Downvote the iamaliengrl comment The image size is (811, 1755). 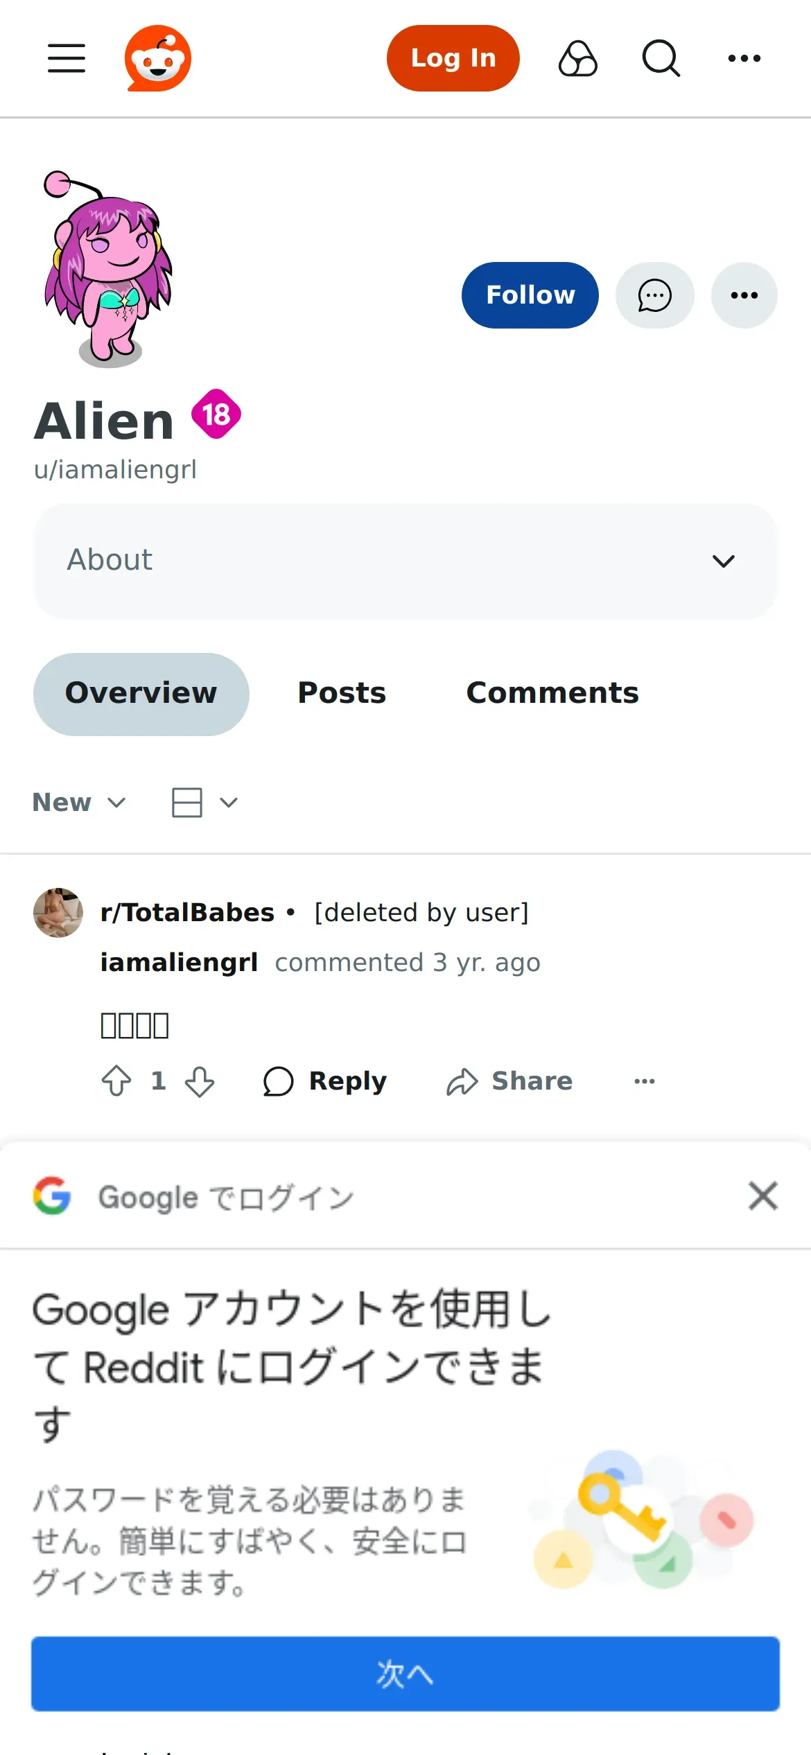click(x=200, y=1081)
